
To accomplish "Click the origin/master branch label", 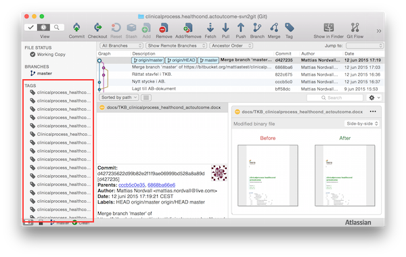I will click(148, 60).
